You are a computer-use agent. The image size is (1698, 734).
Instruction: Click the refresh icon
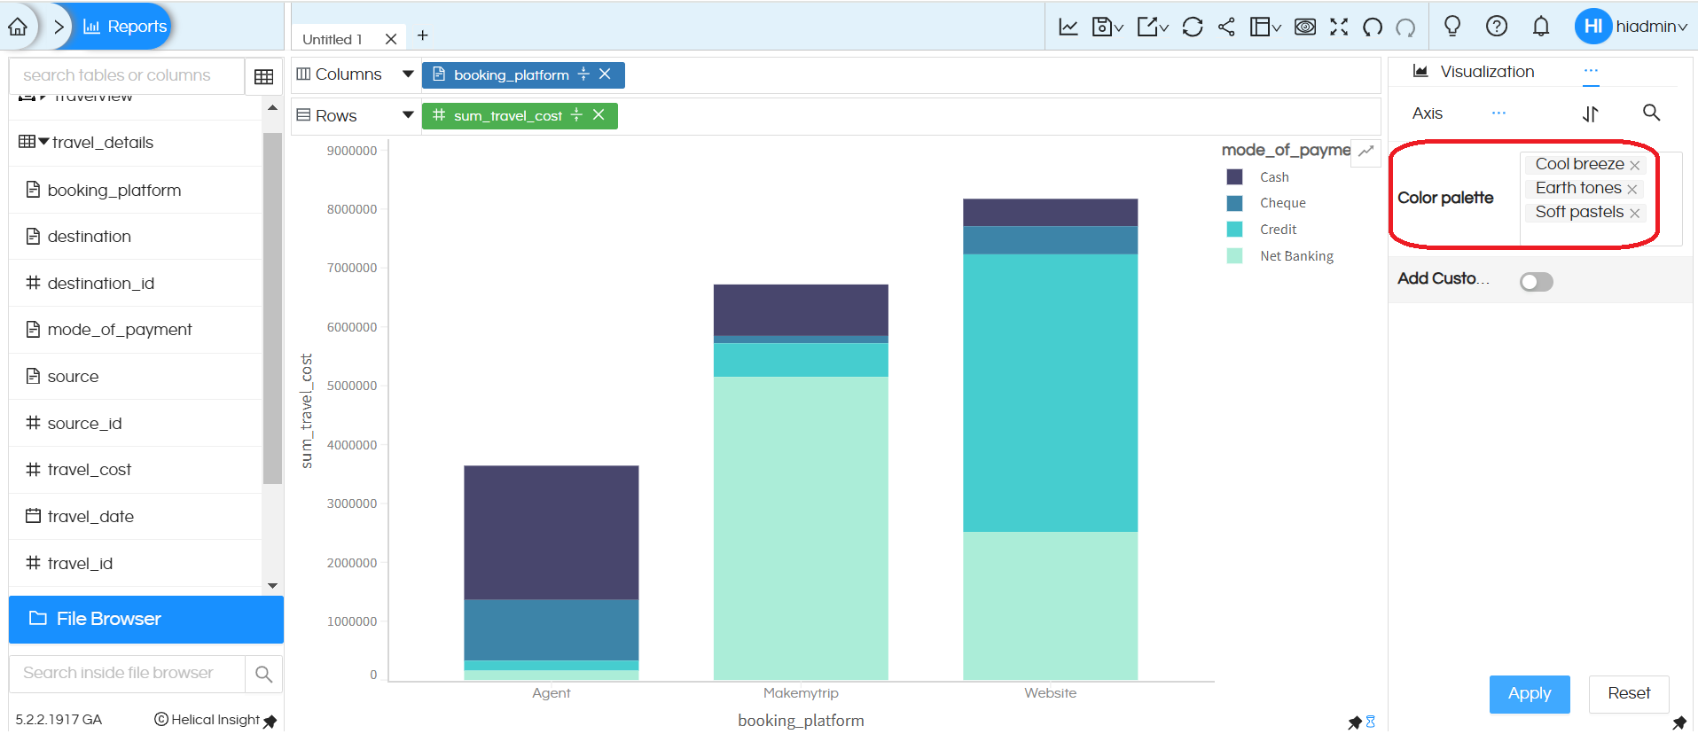1193,27
